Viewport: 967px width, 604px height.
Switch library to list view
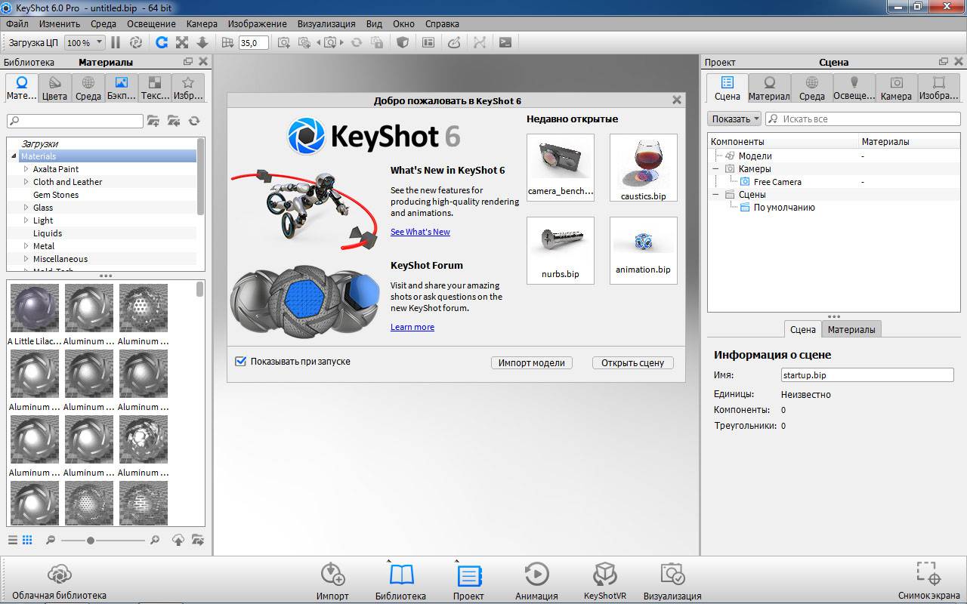[13, 540]
